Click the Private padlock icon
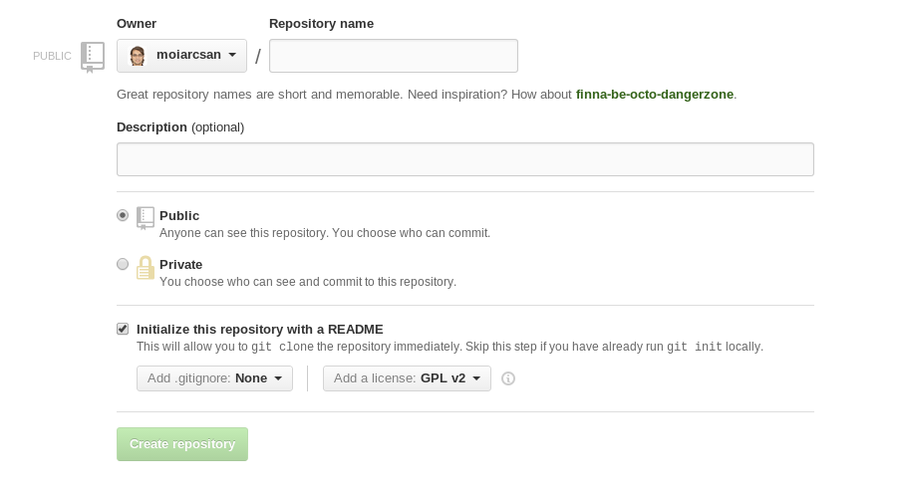 pos(146,267)
